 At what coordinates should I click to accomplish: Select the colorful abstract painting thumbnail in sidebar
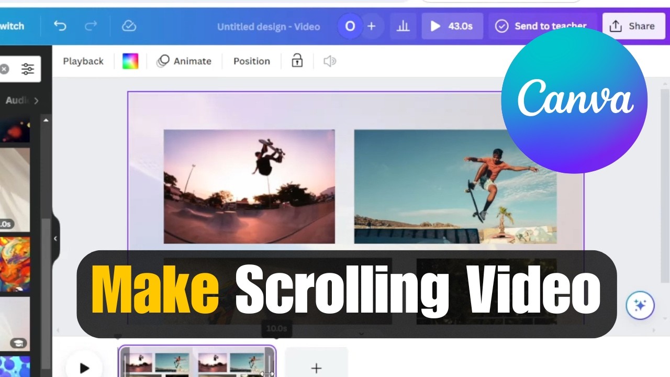tap(15, 264)
